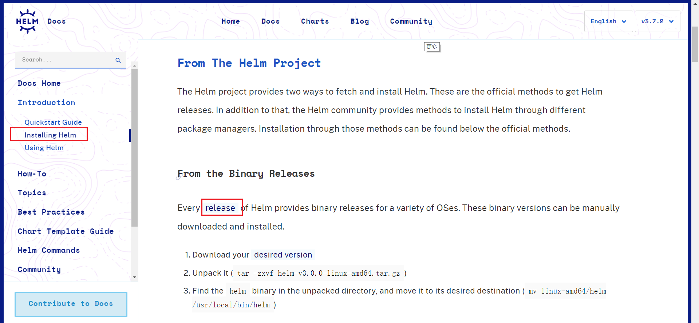Go to Docs Home in sidebar

click(39, 83)
